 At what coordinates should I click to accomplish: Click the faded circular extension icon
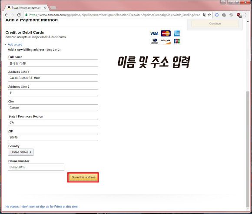coord(231,15)
